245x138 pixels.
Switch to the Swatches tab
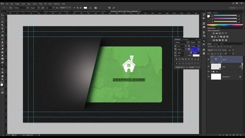click(215, 13)
